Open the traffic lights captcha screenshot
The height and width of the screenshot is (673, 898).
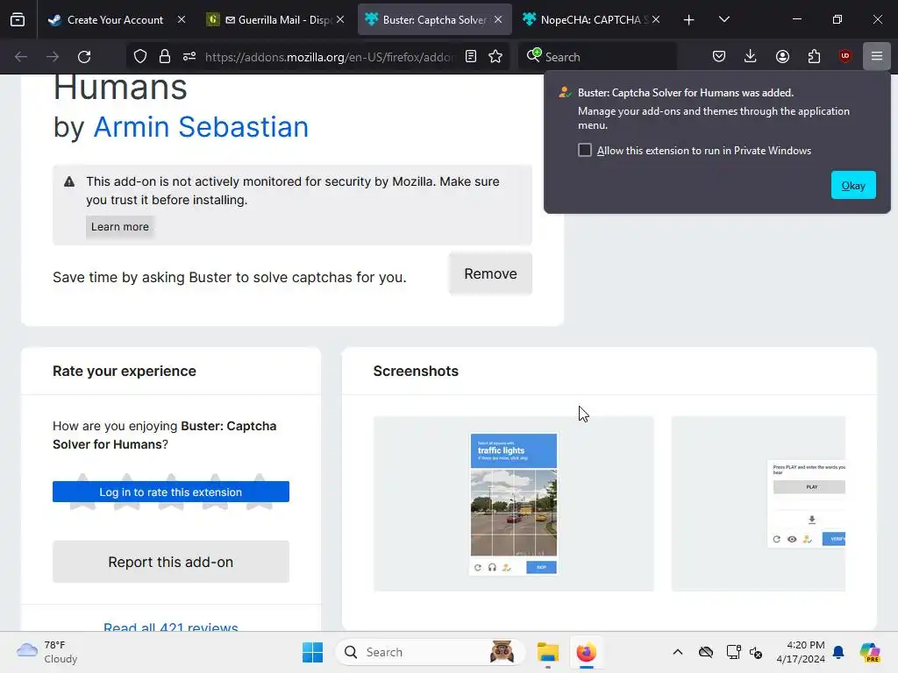[513, 504]
